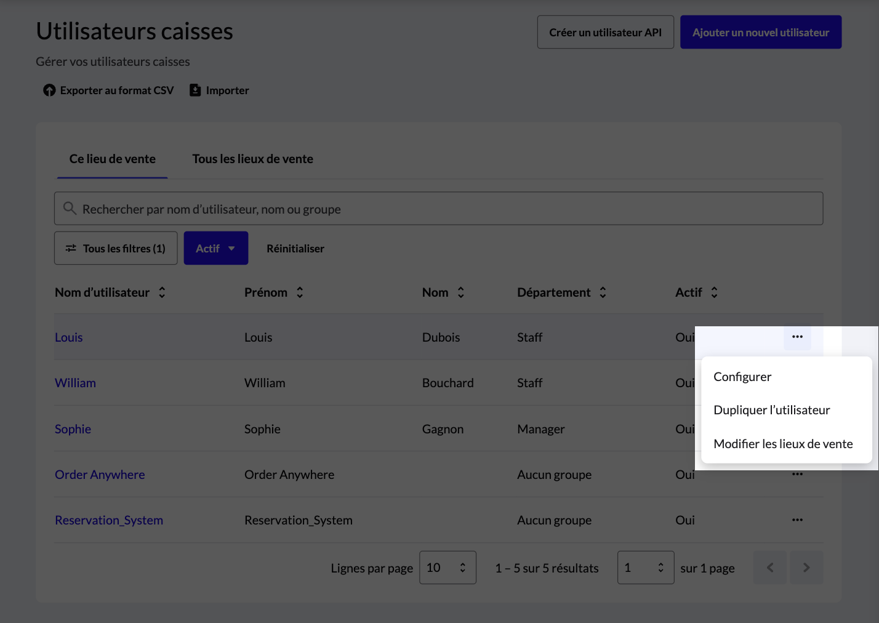Viewport: 879px width, 623px height.
Task: Open the three-dot menu for Louis row
Action: click(797, 337)
